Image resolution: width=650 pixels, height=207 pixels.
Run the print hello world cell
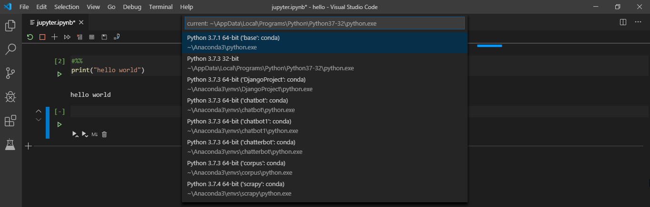coord(60,74)
